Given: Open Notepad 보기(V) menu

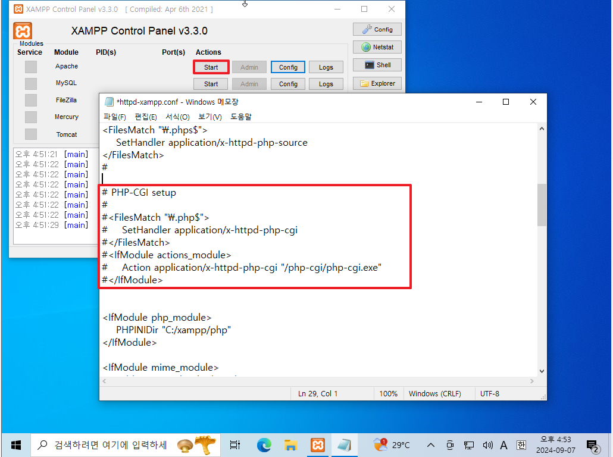Looking at the screenshot, I should [209, 117].
